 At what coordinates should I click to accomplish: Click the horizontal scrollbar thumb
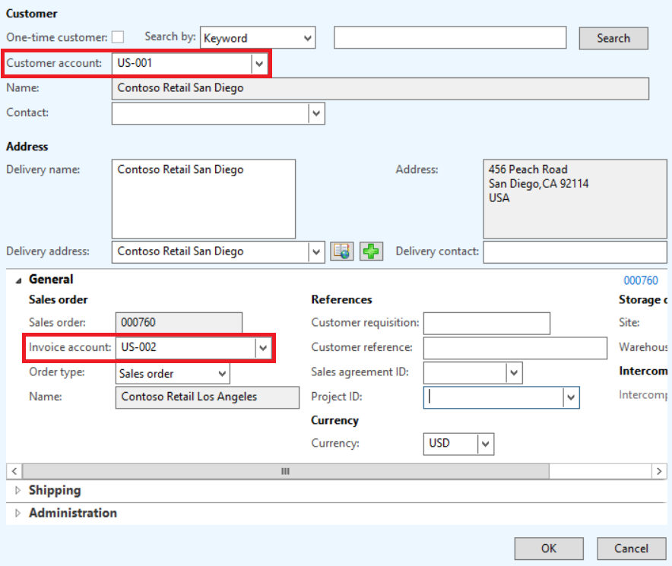pos(285,472)
